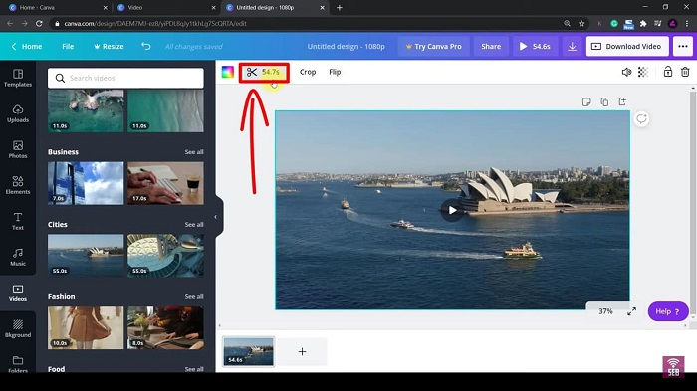See all Food videos
Screen dimensions: 697x391
click(x=194, y=369)
